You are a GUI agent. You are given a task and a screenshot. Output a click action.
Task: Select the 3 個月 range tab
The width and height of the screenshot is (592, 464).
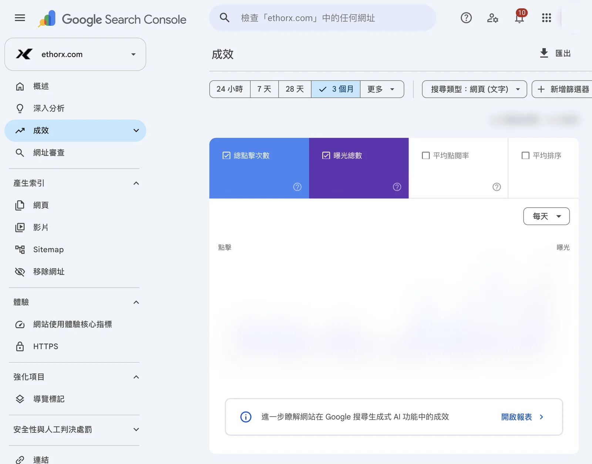(336, 89)
